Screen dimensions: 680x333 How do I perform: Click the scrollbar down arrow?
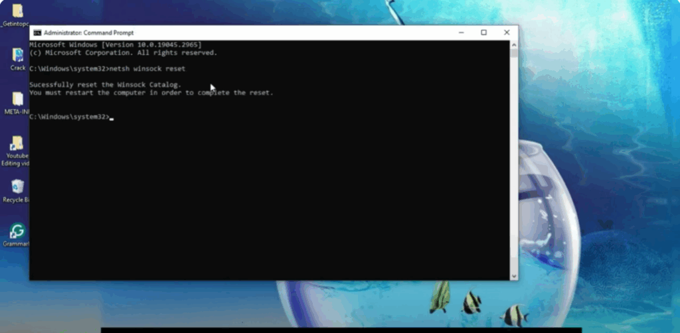pos(514,276)
